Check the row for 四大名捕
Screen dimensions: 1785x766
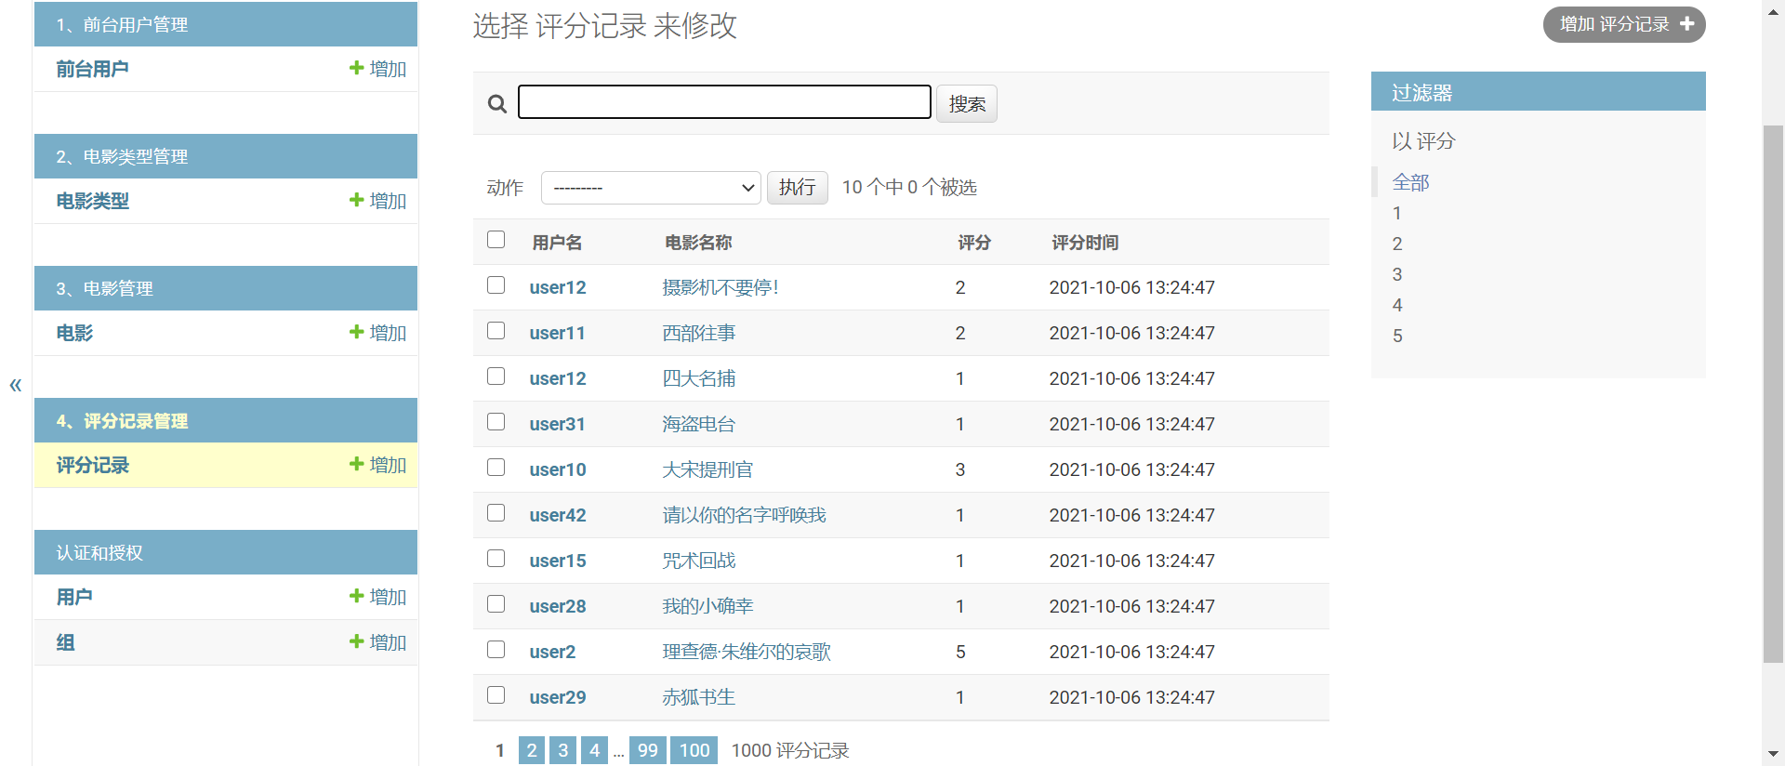coord(496,376)
